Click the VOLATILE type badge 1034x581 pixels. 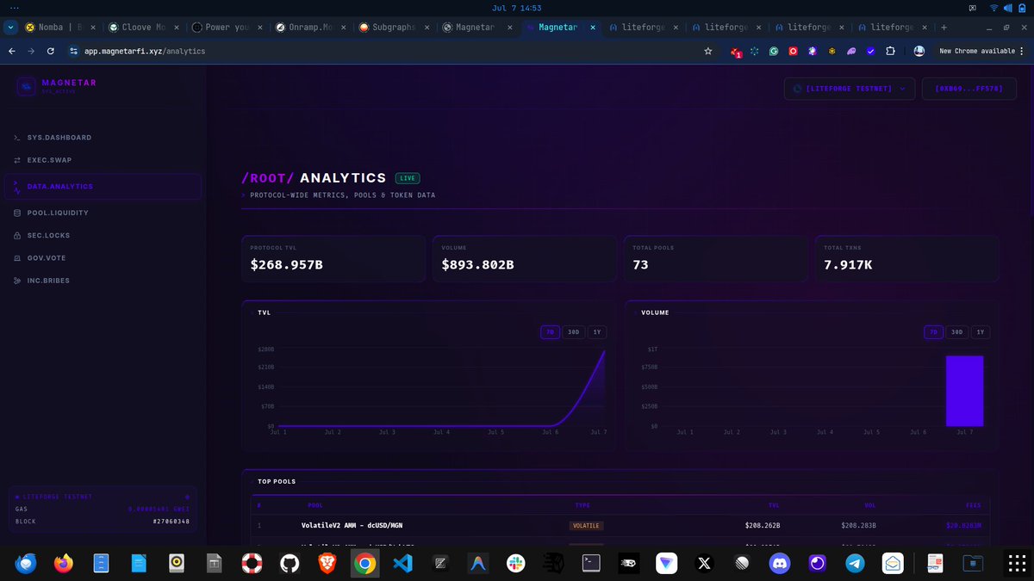coord(586,525)
